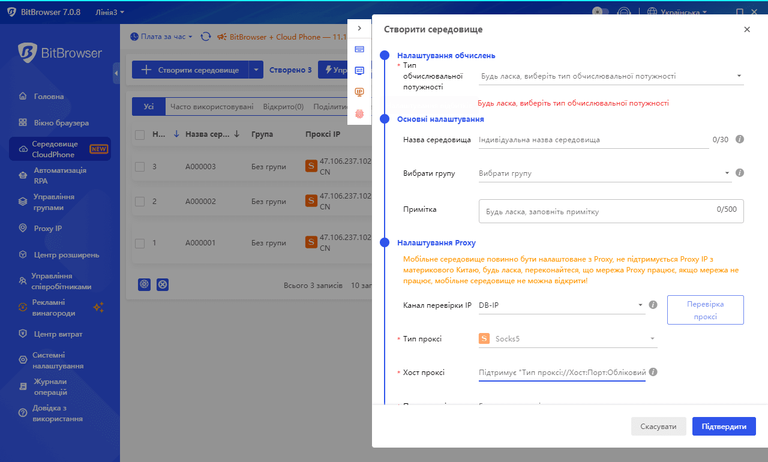The height and width of the screenshot is (462, 768).
Task: Click info icon next to Назва середовища
Action: (x=740, y=139)
